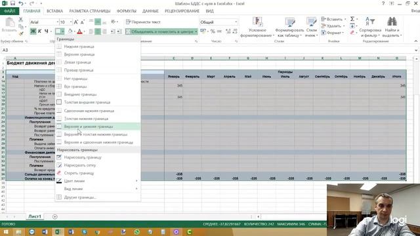
Task: Open Вид линии submenu
Action: click(x=98, y=189)
